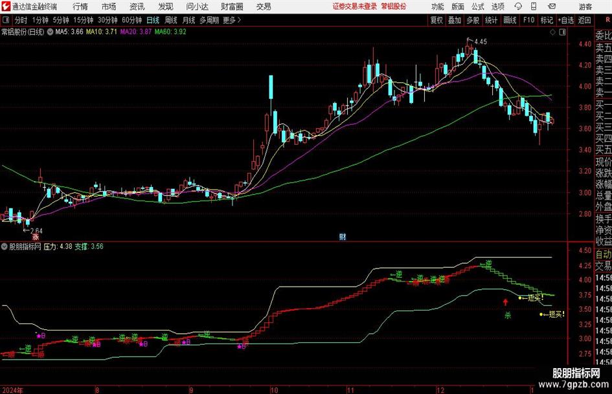The width and height of the screenshot is (612, 394).
Task: Add stock via +自选 button
Action: click(x=566, y=20)
